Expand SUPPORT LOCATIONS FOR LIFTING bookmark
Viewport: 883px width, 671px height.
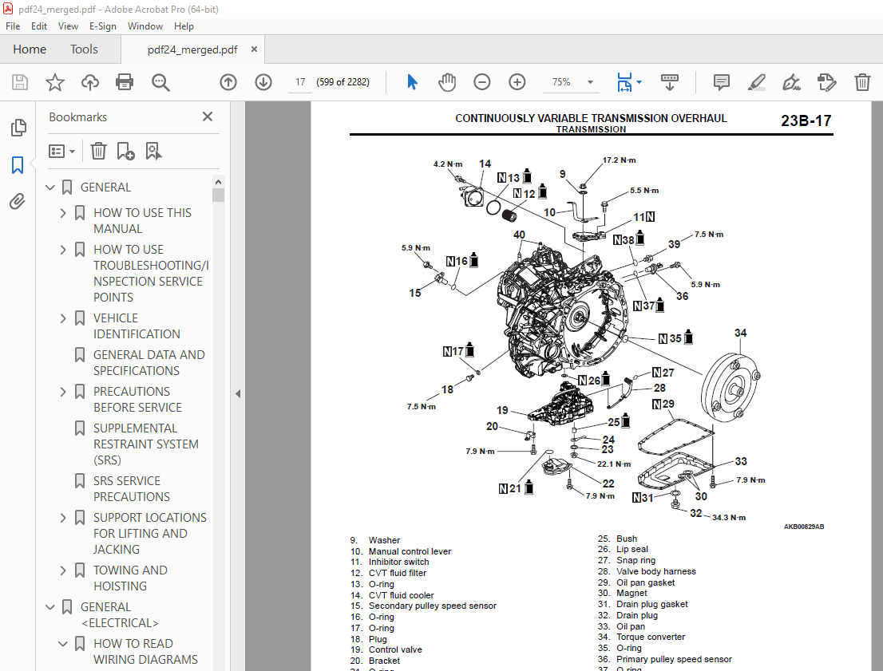click(x=63, y=517)
